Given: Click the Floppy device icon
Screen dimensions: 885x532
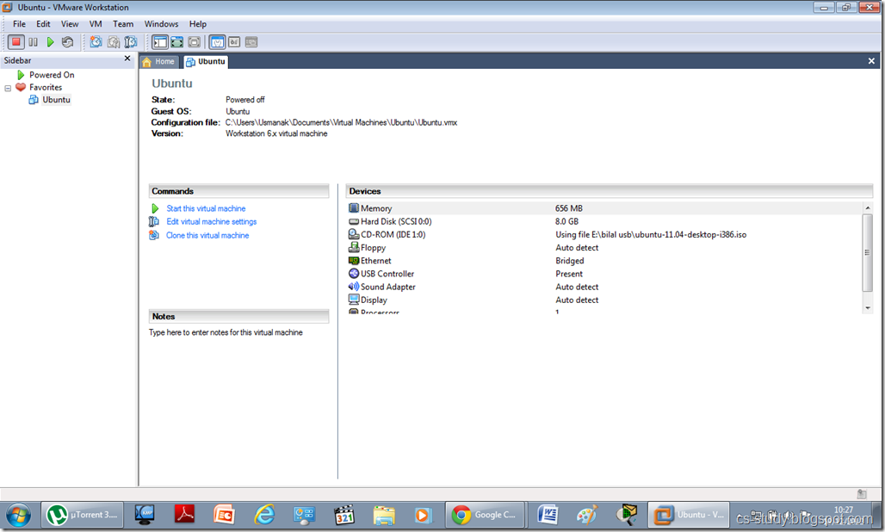Looking at the screenshot, I should (x=354, y=247).
